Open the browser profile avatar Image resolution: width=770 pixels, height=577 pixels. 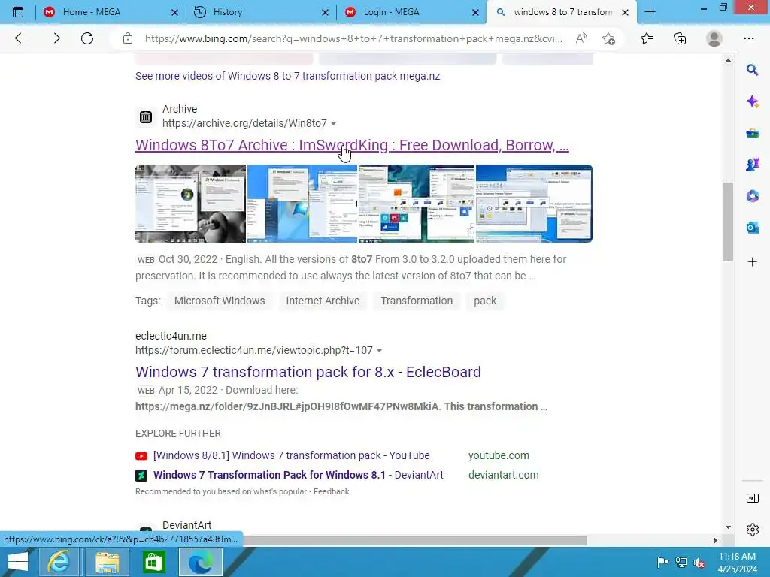pyautogui.click(x=714, y=38)
